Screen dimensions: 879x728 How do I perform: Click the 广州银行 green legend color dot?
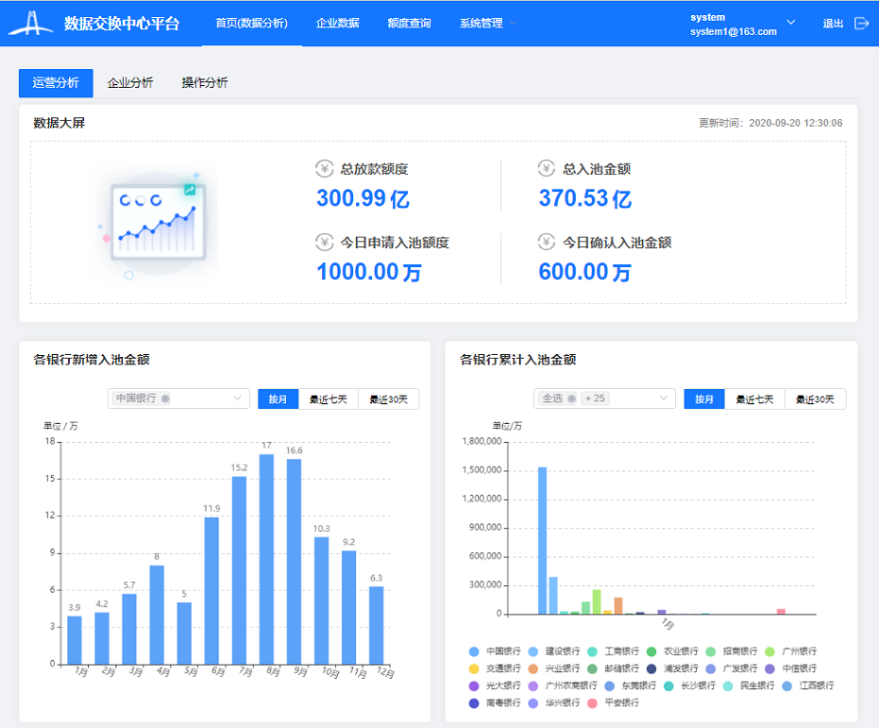click(769, 652)
